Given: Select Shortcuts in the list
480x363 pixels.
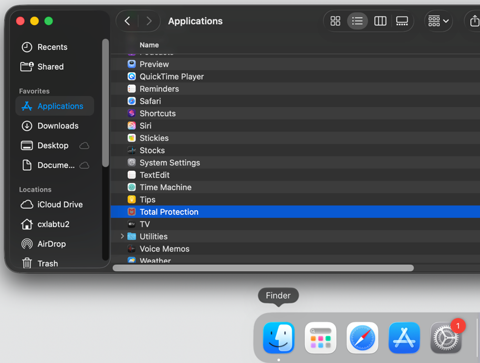Looking at the screenshot, I should (295, 113).
